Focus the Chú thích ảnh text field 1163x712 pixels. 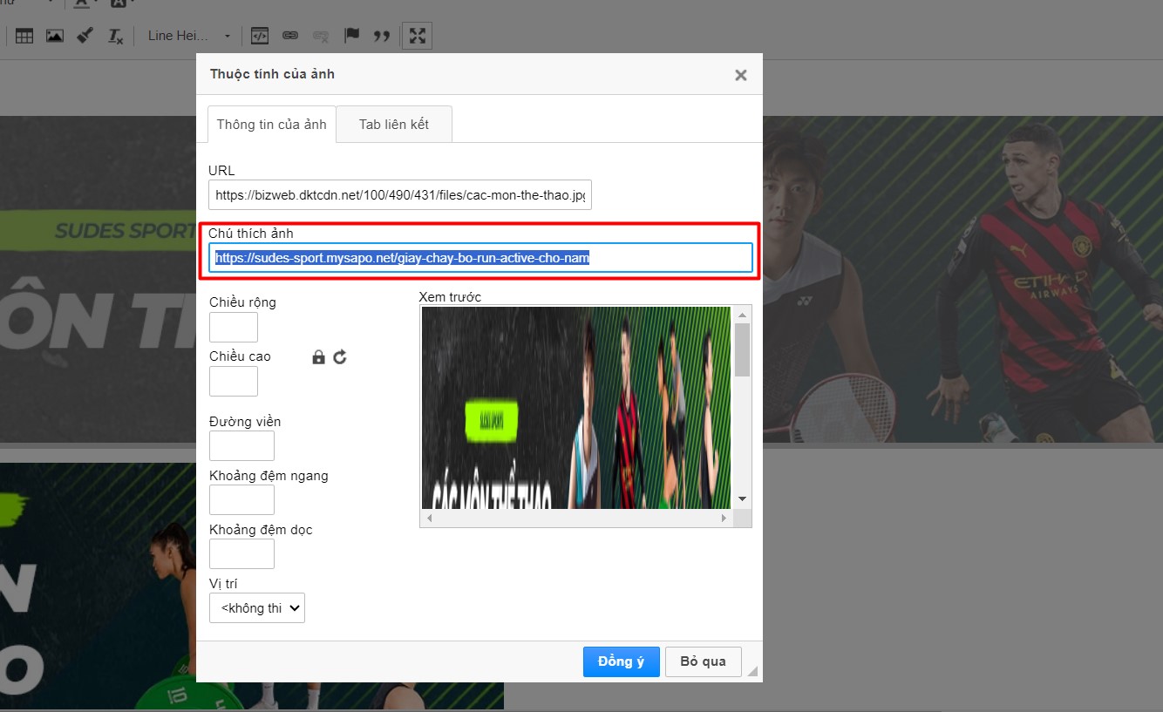click(480, 258)
